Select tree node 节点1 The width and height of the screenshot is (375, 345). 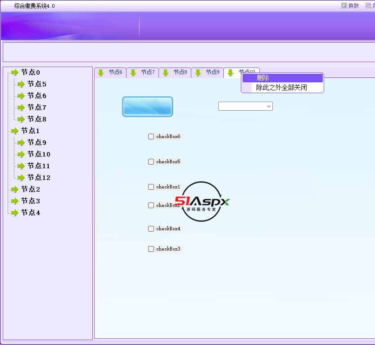30,131
